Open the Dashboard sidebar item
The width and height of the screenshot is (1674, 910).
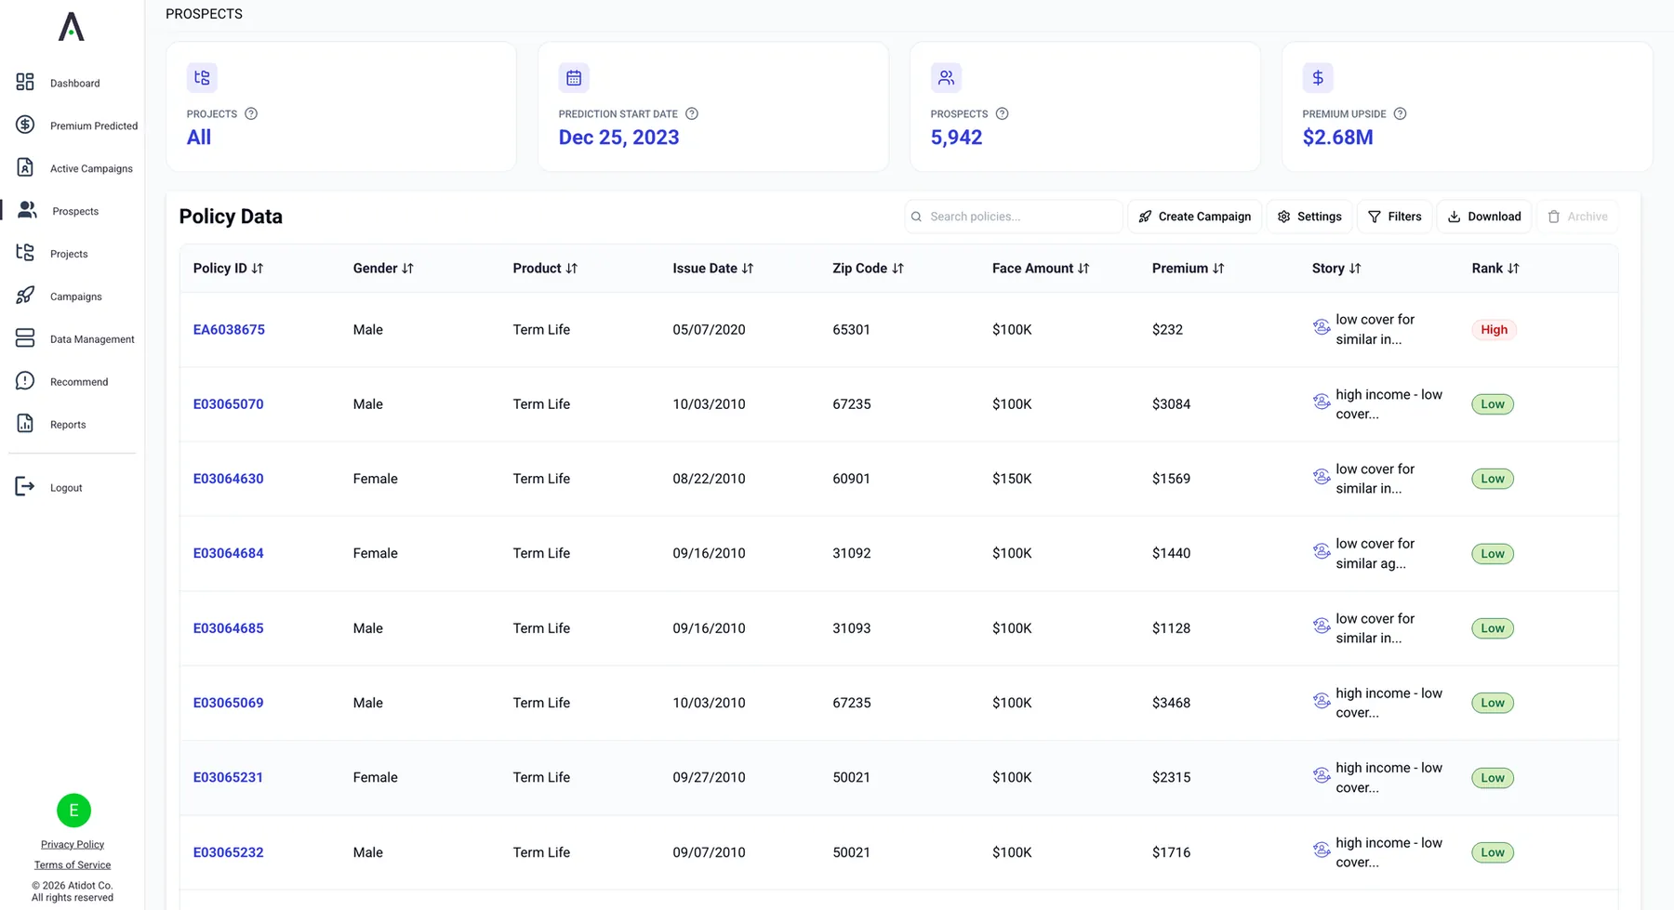(73, 83)
